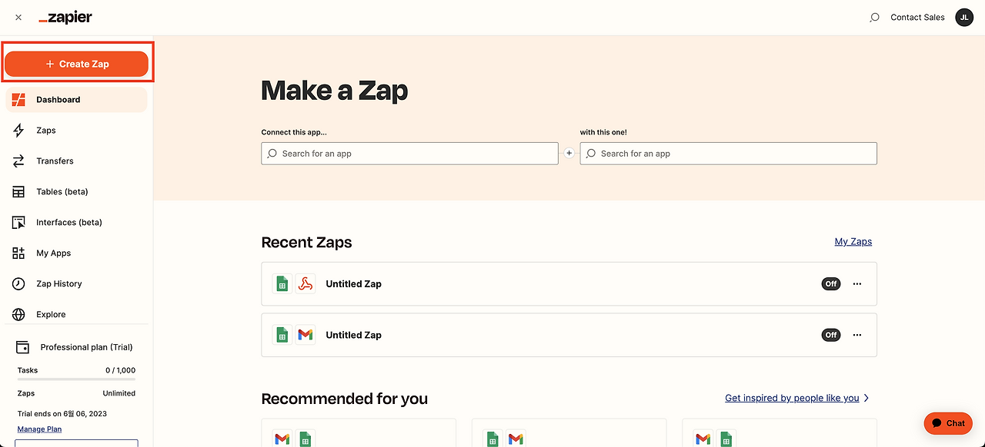The width and height of the screenshot is (985, 447).
Task: Open the JL user avatar menu
Action: click(x=964, y=17)
